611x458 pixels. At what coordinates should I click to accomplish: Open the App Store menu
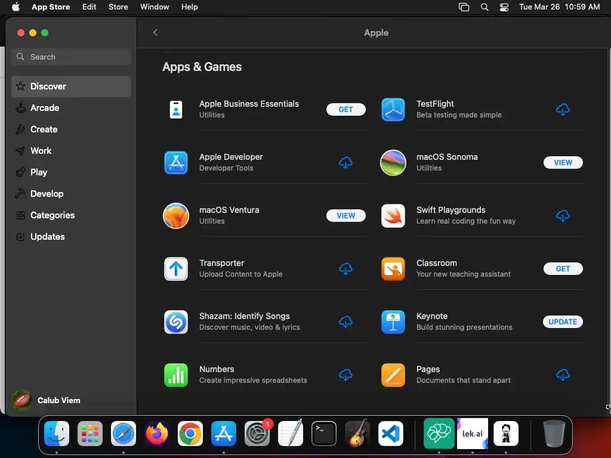click(51, 7)
